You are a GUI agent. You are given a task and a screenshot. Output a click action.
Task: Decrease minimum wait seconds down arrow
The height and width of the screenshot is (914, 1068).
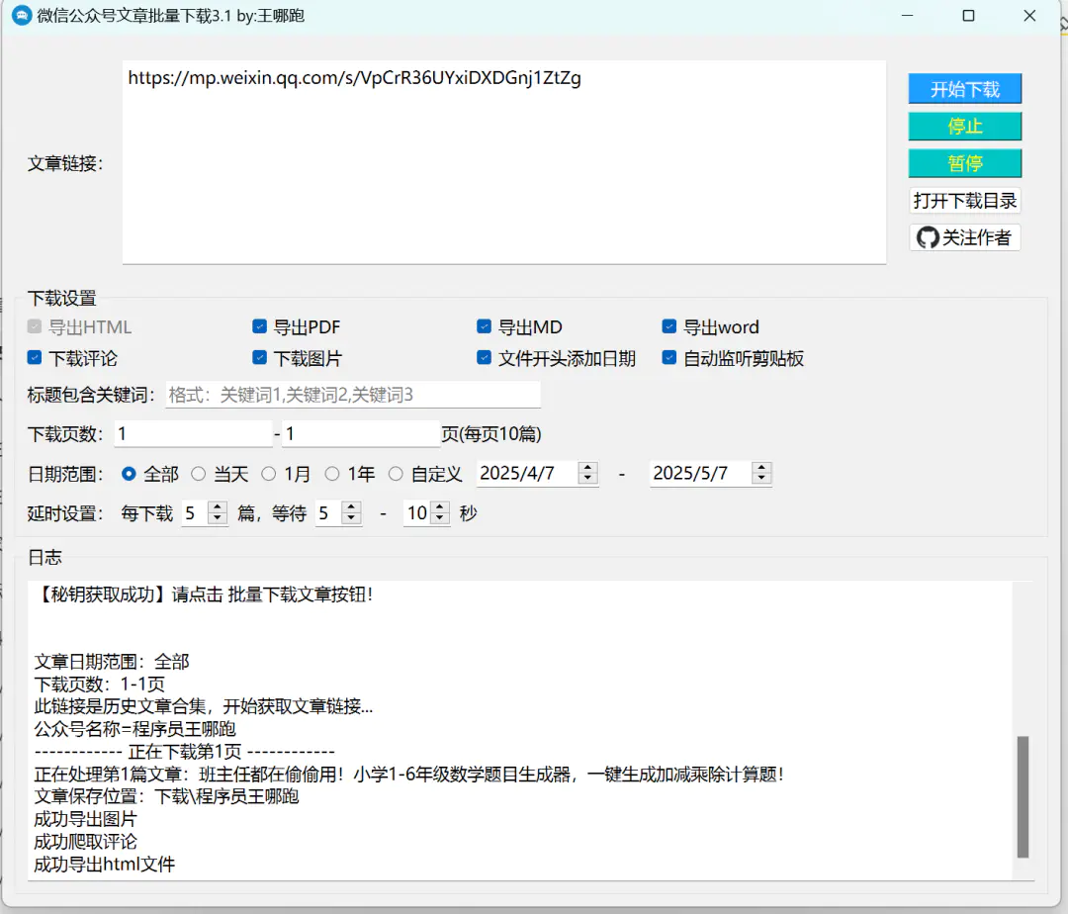(351, 518)
